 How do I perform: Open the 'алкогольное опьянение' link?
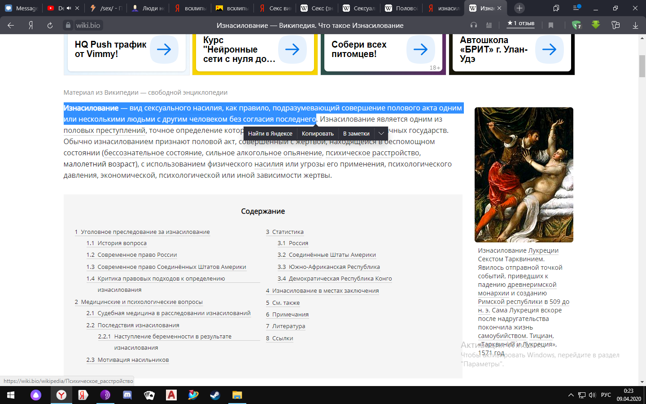coord(279,153)
